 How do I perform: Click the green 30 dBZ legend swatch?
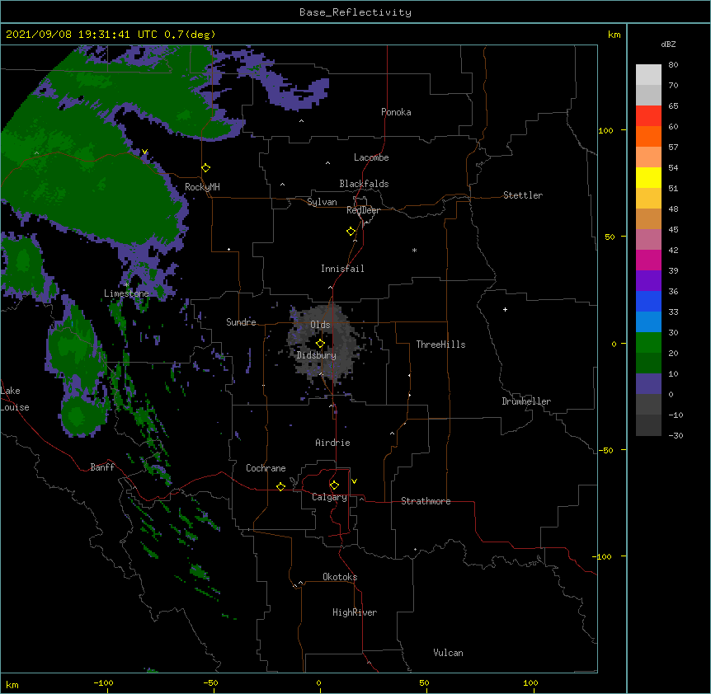pyautogui.click(x=648, y=343)
